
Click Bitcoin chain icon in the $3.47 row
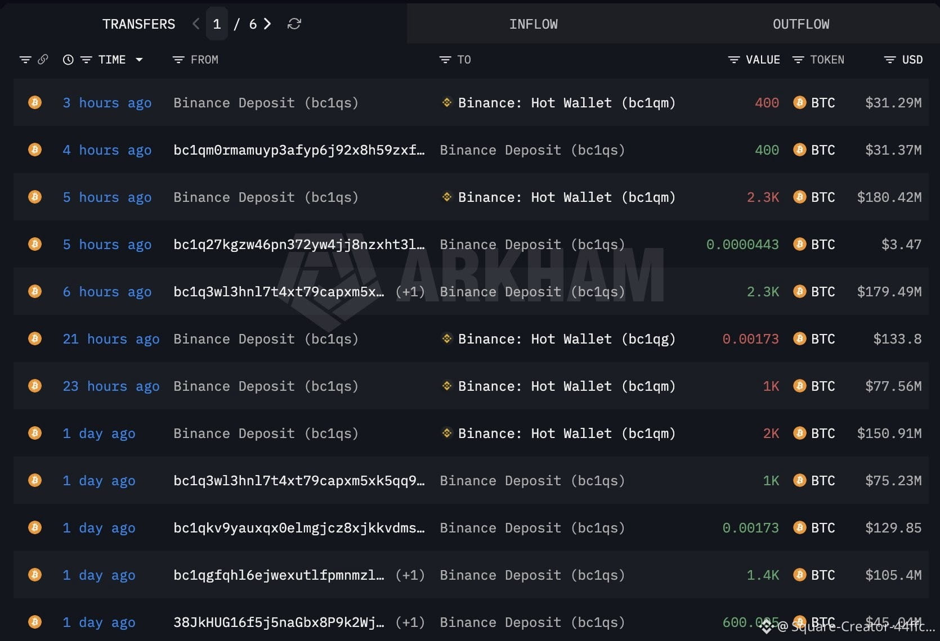35,245
